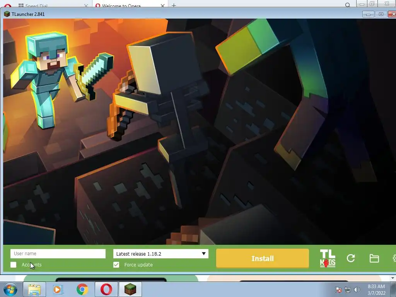Open the Latest release 1.18.2 version dropdown
This screenshot has width=396, height=297.
click(x=160, y=254)
